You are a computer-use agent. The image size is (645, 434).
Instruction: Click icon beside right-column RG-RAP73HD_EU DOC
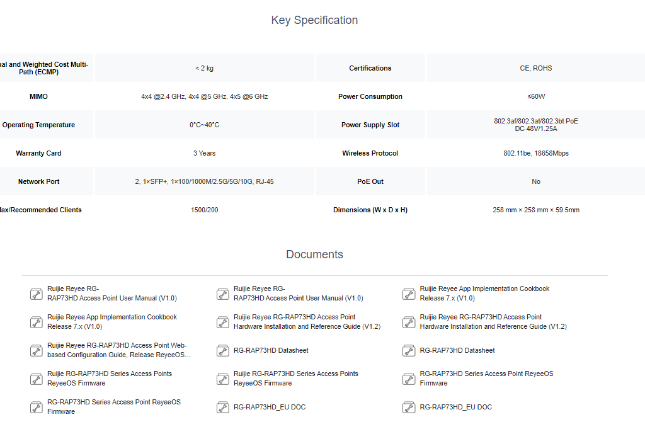tap(409, 408)
